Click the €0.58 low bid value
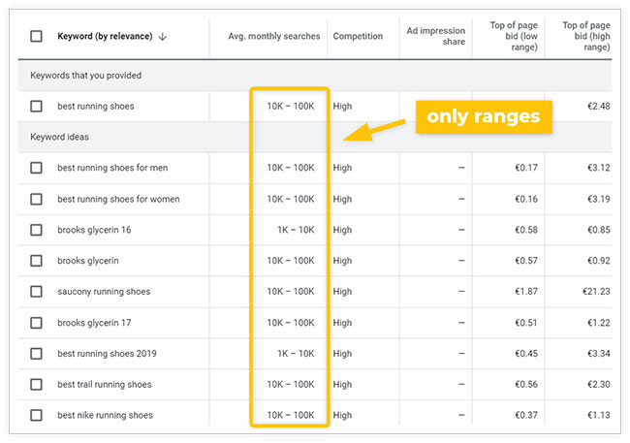This screenshot has width=630, height=443. click(526, 230)
